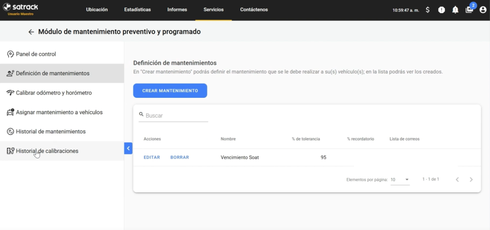The width and height of the screenshot is (490, 230).
Task: Click the Satrack logo
Action: [x=20, y=7]
